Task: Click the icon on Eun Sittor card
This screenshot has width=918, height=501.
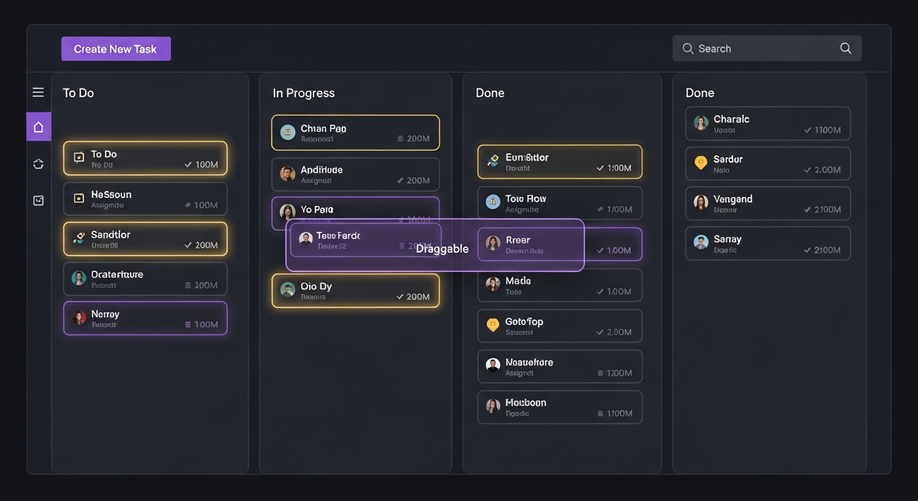Action: click(x=494, y=160)
